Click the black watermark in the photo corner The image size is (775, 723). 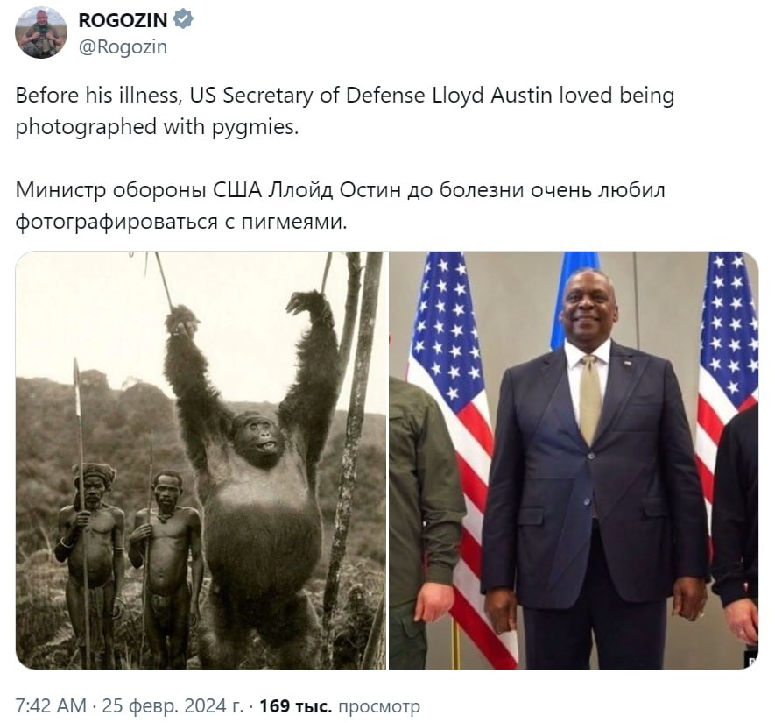tap(750, 662)
